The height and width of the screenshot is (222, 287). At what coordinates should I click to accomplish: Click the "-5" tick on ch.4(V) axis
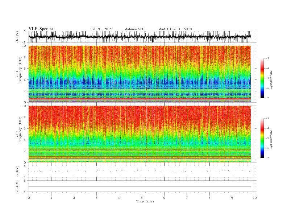coord(25,192)
